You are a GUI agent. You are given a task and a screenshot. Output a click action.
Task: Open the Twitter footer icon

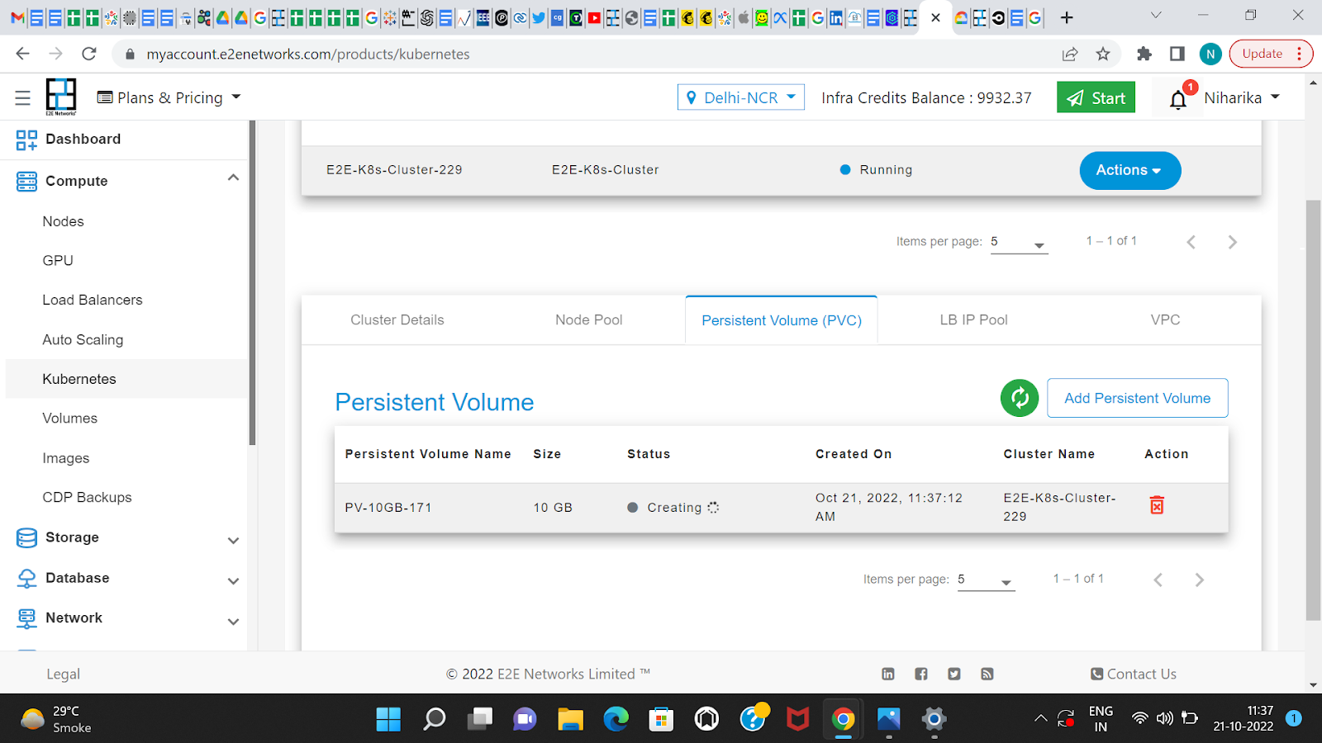tap(954, 674)
